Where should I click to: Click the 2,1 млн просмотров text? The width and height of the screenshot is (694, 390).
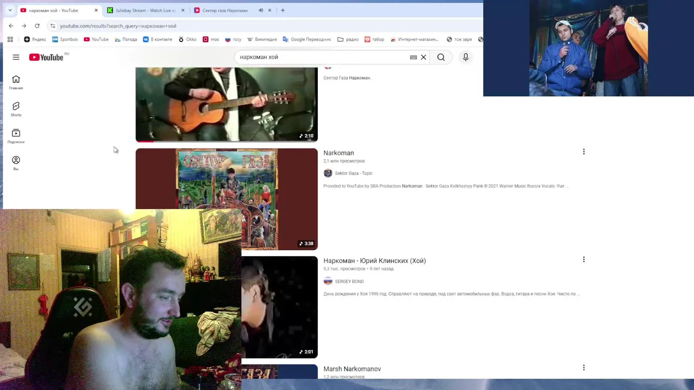point(344,161)
